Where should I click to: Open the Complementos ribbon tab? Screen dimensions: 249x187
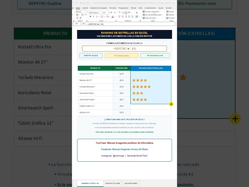click(150, 8)
